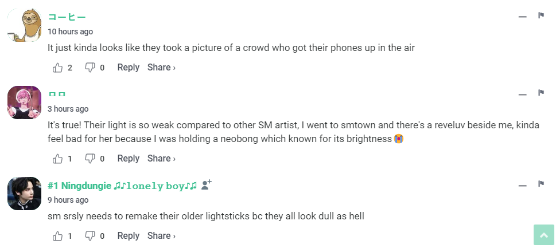Collapse the Ningdungie comment
Viewport: 556px width, 248px height.
click(522, 186)
